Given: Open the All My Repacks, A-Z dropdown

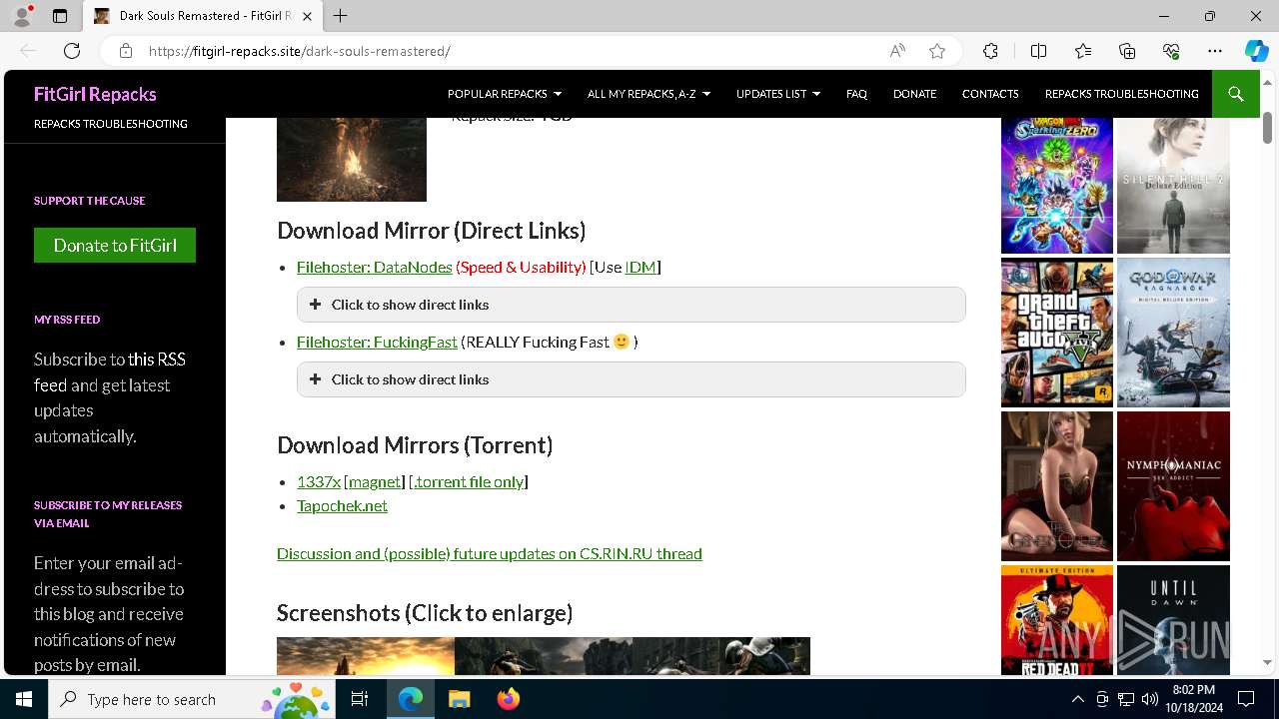Looking at the screenshot, I should 648,94.
